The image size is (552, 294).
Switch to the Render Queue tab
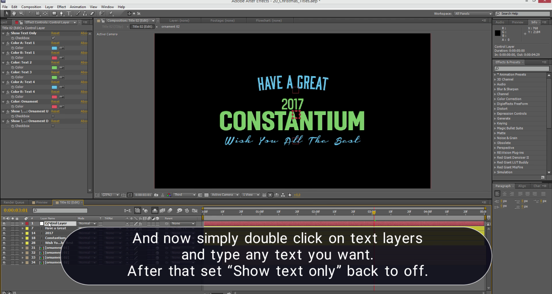click(14, 203)
